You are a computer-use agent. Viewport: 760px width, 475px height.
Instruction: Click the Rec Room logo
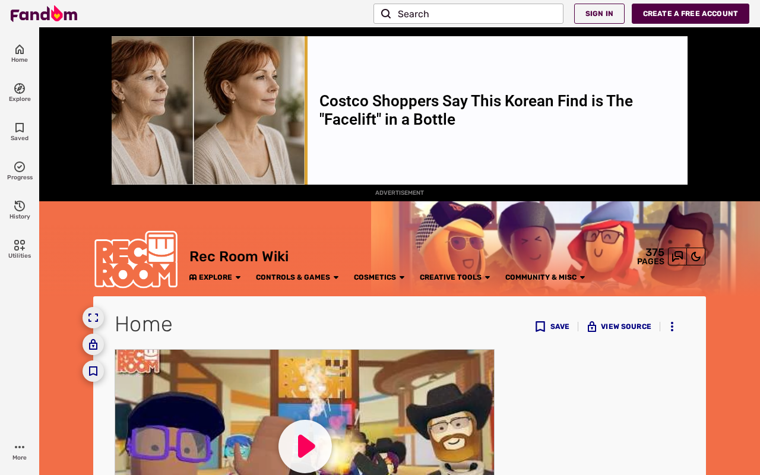pyautogui.click(x=136, y=259)
